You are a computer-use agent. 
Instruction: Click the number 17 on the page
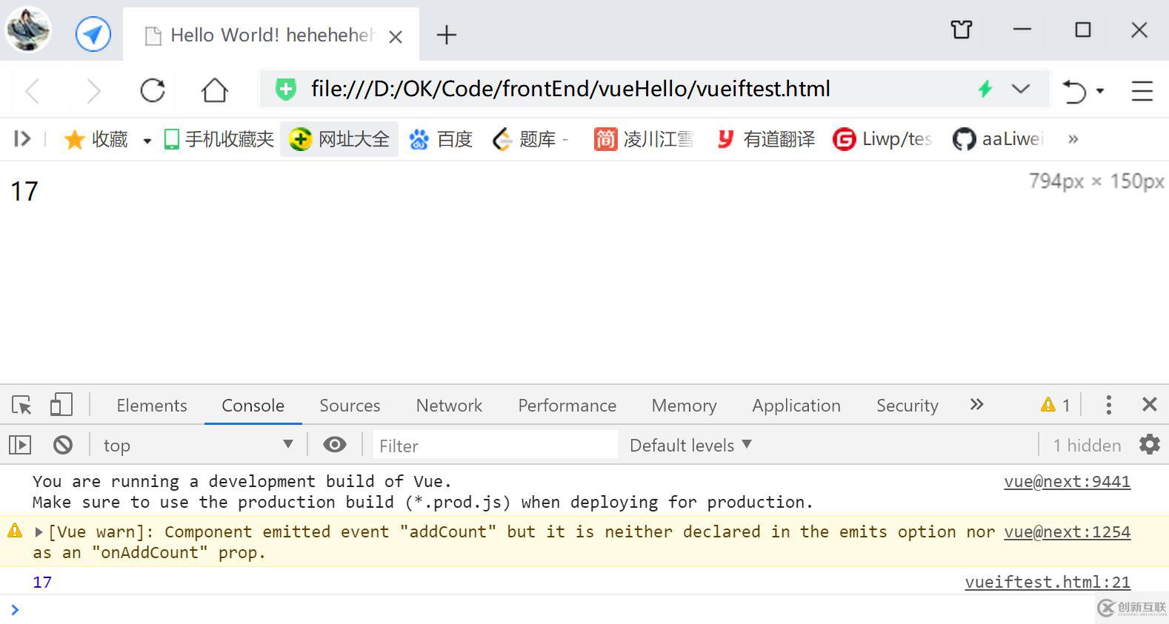click(x=24, y=192)
